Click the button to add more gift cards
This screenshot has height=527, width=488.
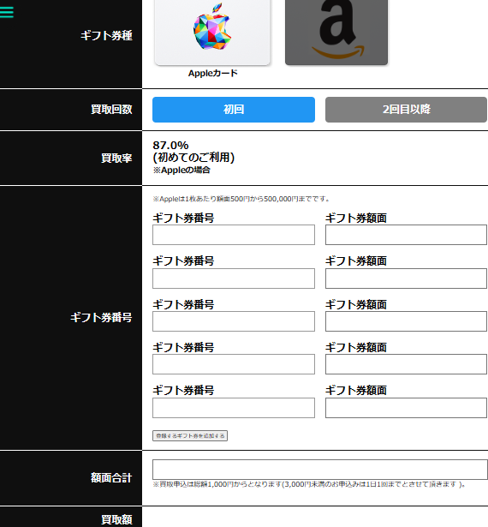click(x=190, y=435)
